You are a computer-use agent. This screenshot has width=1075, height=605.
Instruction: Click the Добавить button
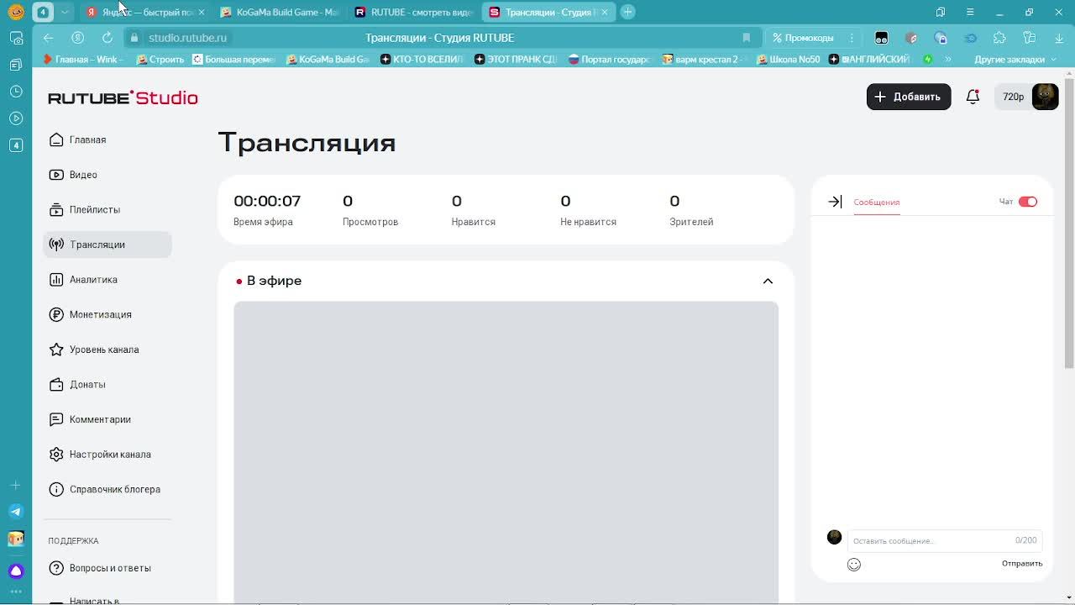coord(909,97)
